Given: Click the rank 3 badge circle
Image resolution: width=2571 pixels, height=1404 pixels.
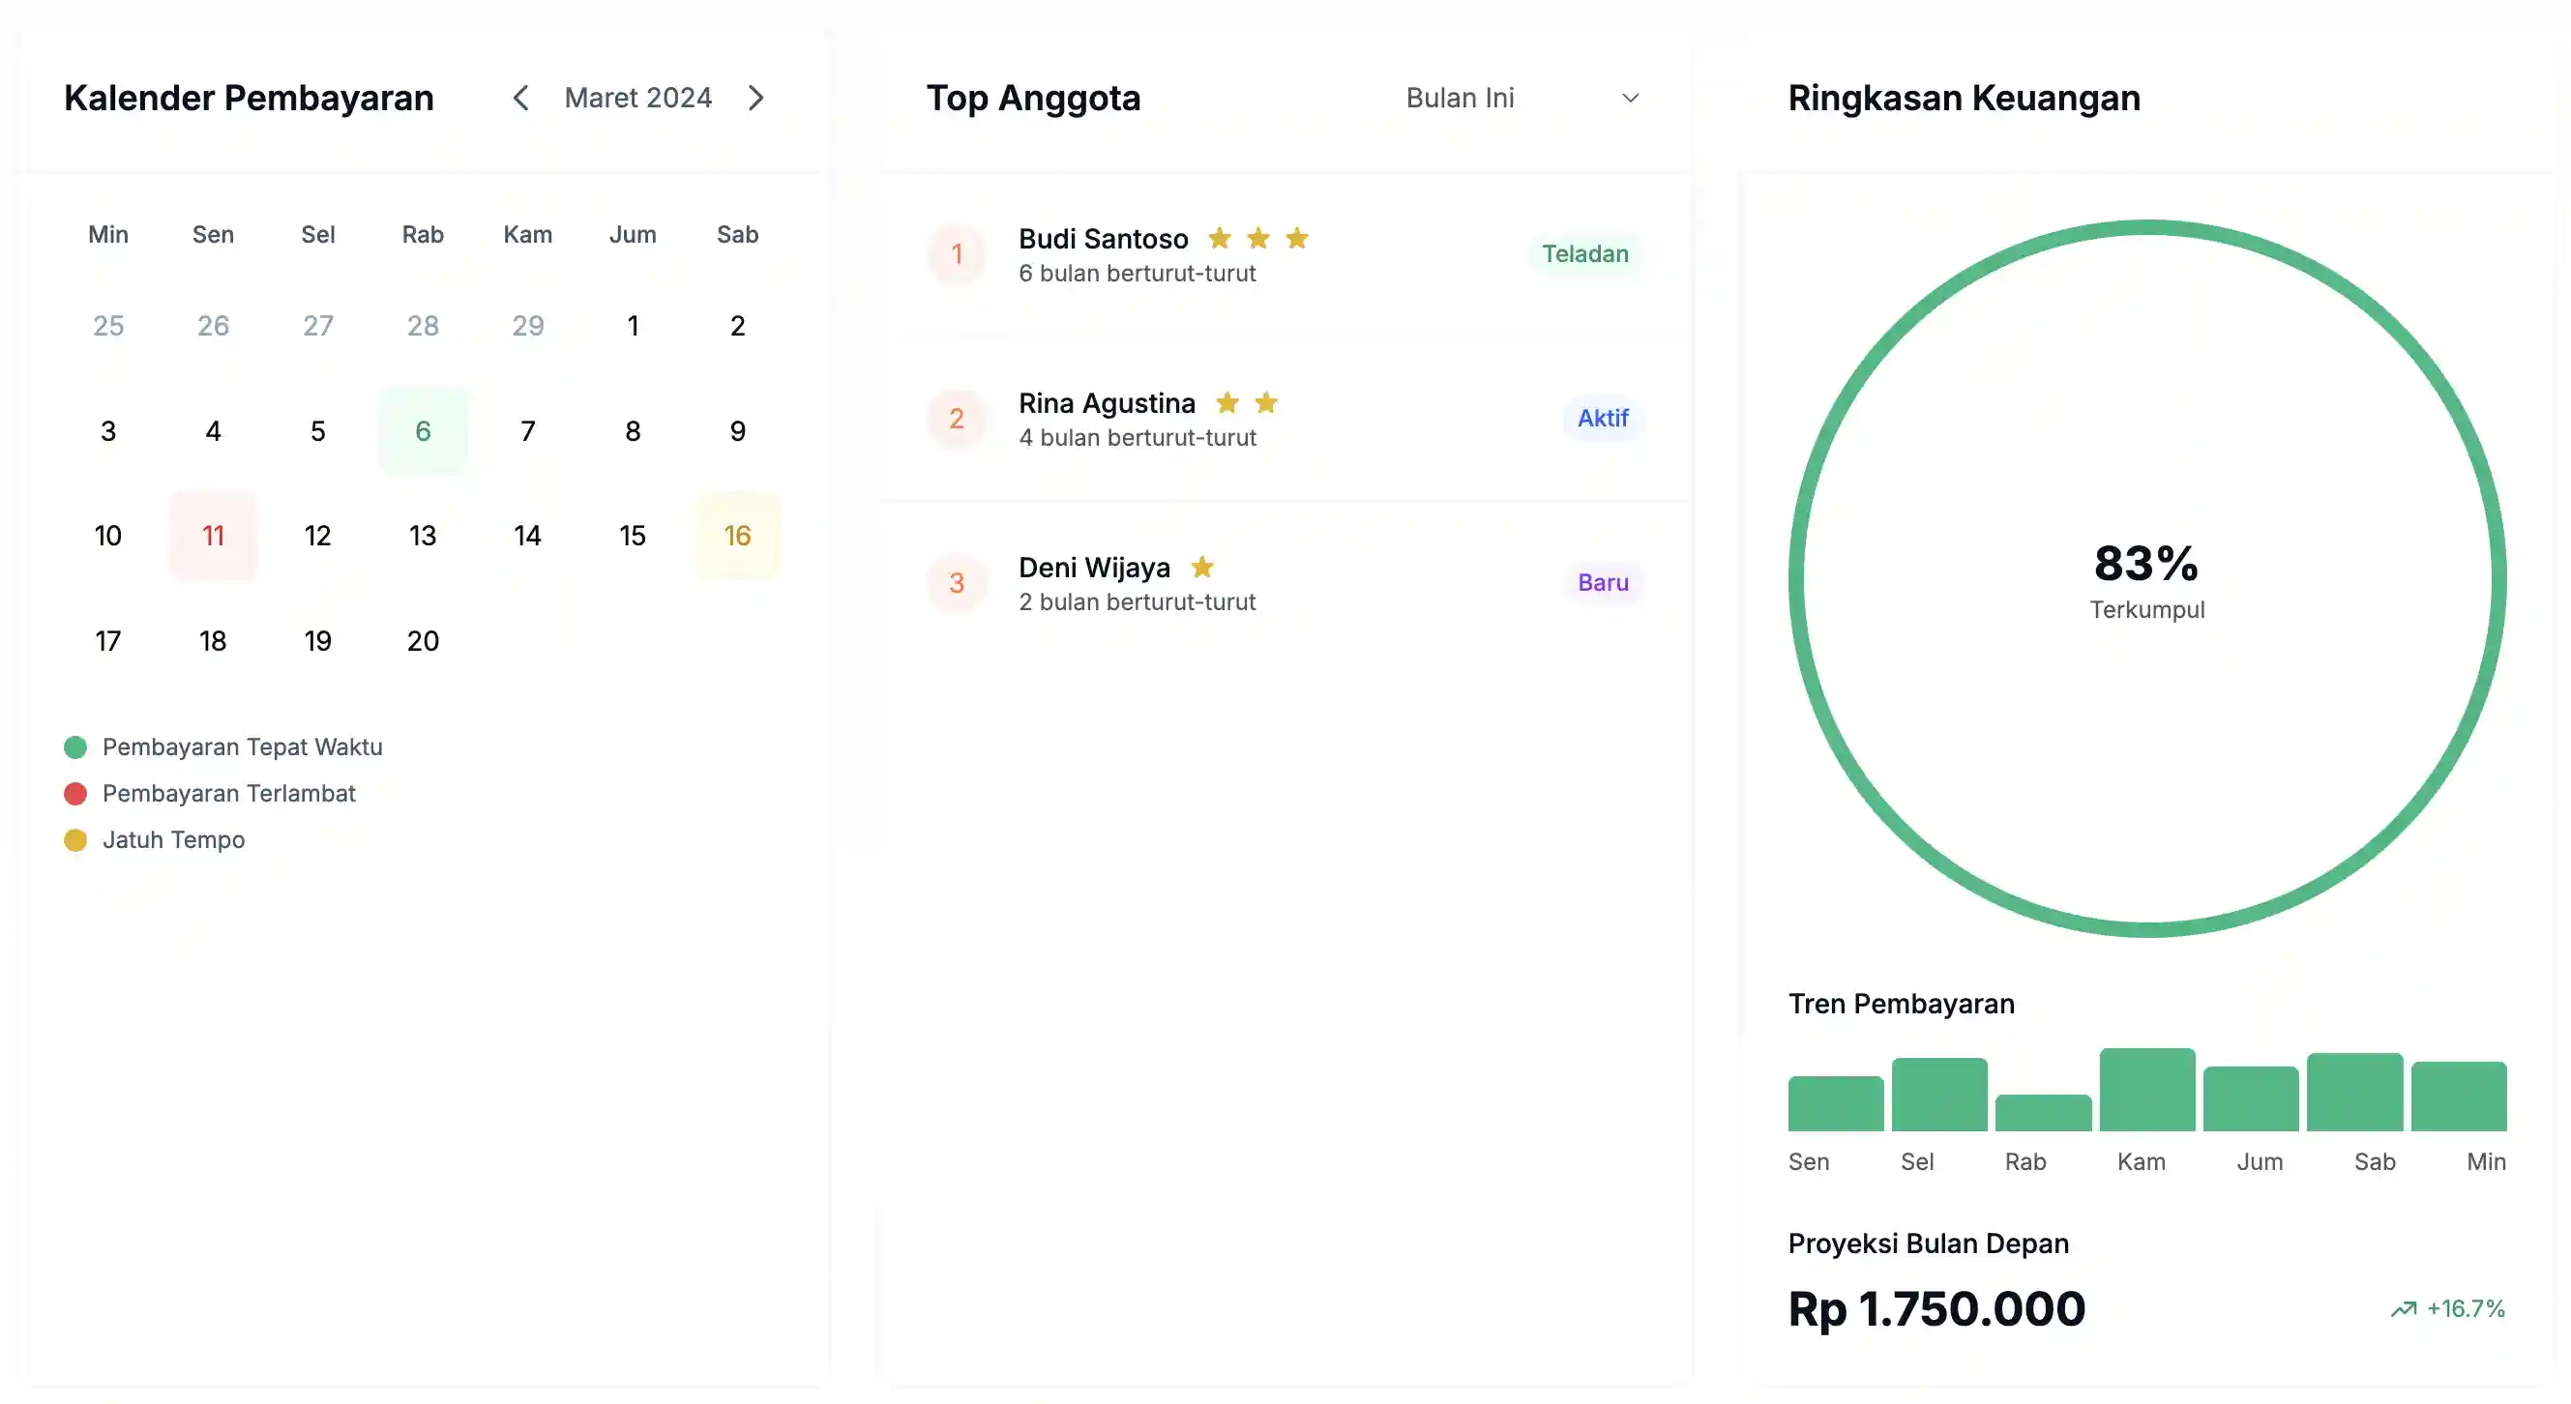Looking at the screenshot, I should click(x=956, y=583).
